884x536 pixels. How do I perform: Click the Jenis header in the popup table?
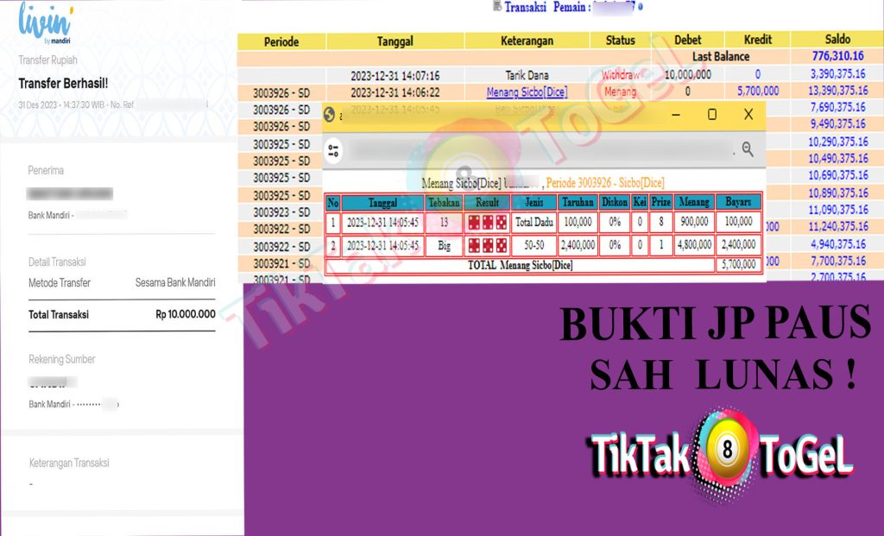tap(534, 202)
